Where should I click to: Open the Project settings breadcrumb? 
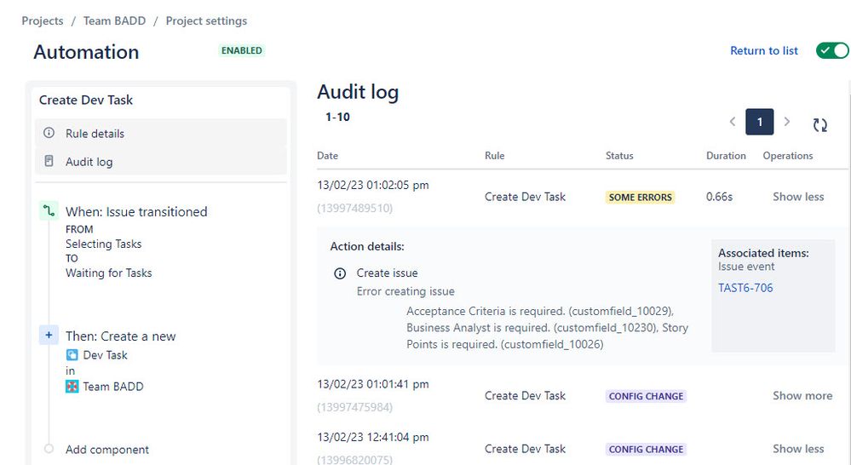pyautogui.click(x=206, y=20)
